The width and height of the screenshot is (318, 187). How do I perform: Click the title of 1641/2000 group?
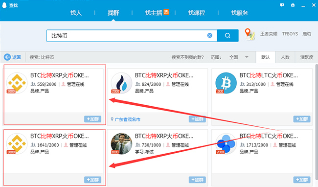point(60,136)
